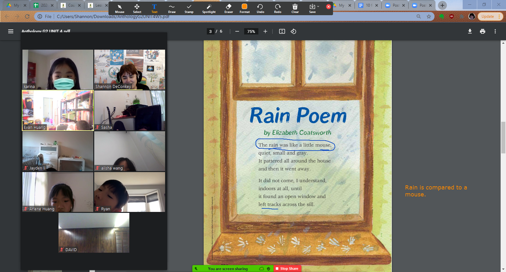Image resolution: width=506 pixels, height=272 pixels.
Task: Print the PDF document
Action: (483, 31)
